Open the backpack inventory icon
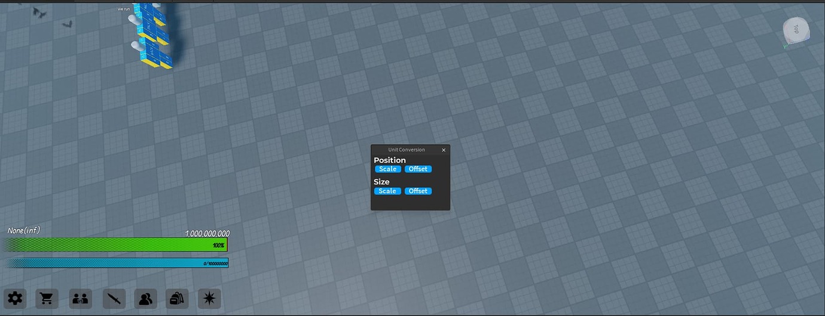Viewport: 825px width, 316px height. (177, 299)
